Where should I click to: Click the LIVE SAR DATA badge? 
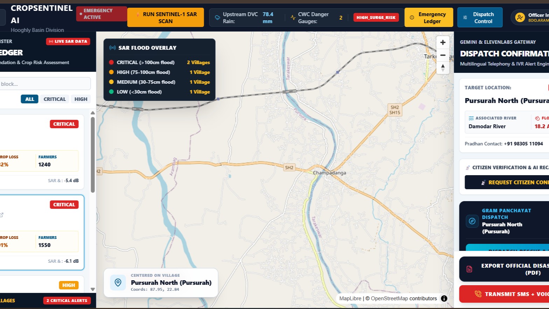click(x=68, y=41)
